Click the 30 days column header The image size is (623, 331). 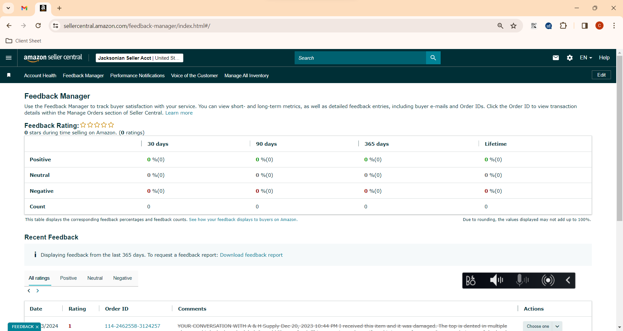pos(158,144)
